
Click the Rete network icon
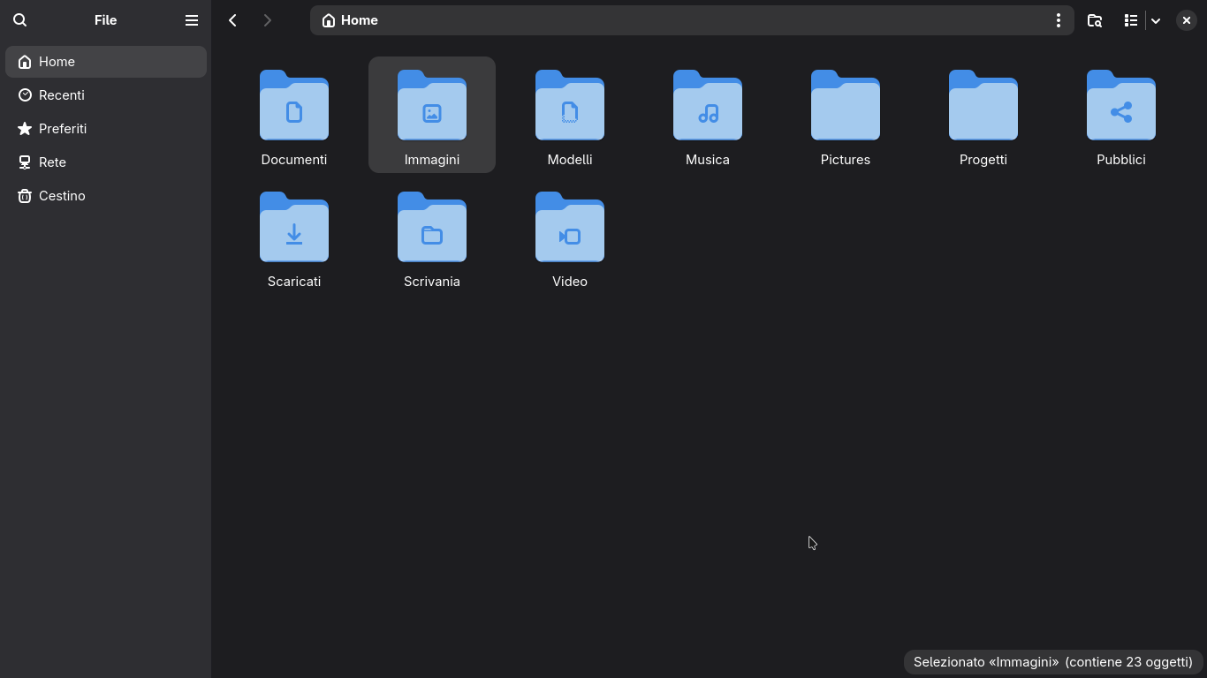pos(25,162)
